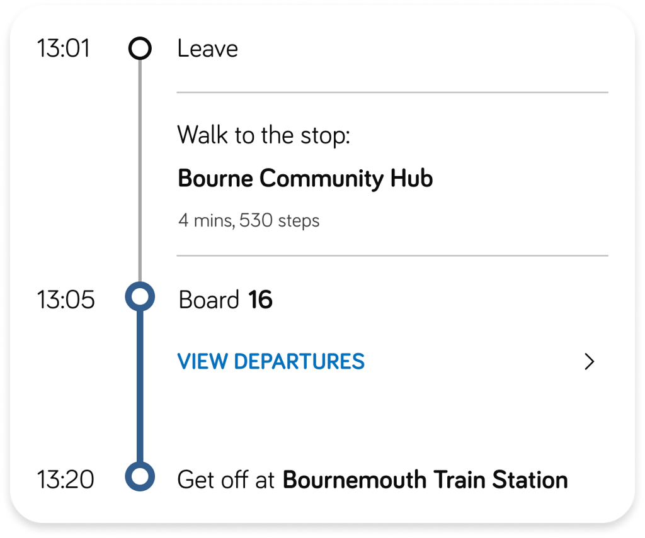This screenshot has height=538, width=645.
Task: Select Walk to the stop text
Action: coord(265,135)
